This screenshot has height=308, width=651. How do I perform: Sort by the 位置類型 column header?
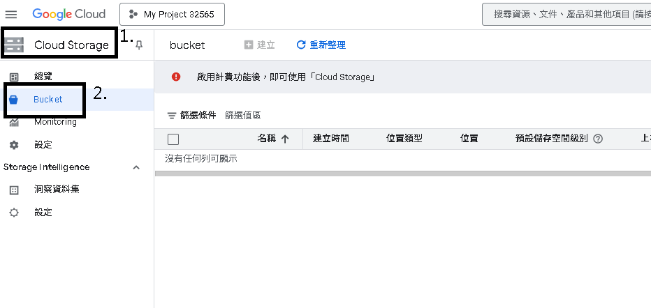pyautogui.click(x=404, y=139)
